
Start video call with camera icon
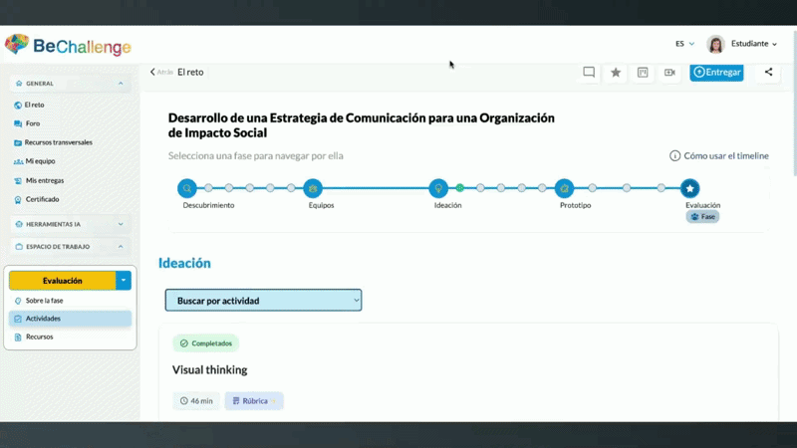click(669, 72)
